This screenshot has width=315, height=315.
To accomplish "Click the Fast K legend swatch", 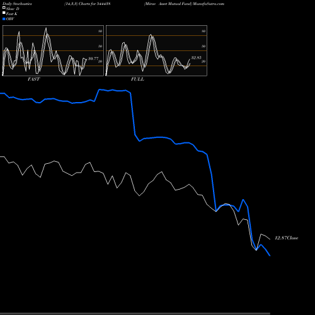I will 4,13.
